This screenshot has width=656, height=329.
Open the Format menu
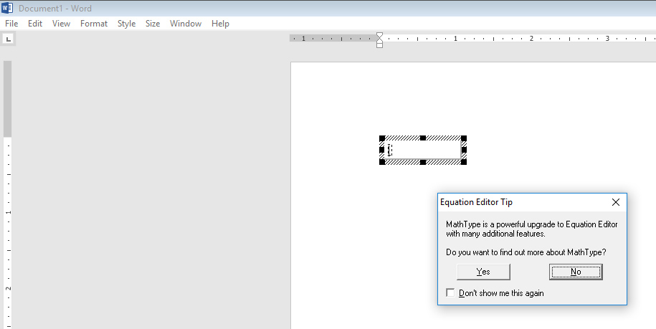[94, 24]
